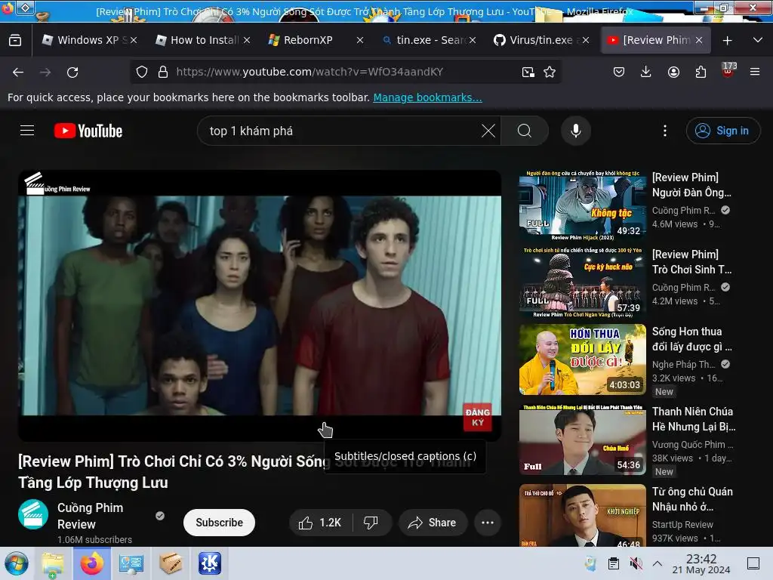Click the red ĐĂNG KÝ overlay in the video
This screenshot has height=580, width=773.
coord(477,417)
